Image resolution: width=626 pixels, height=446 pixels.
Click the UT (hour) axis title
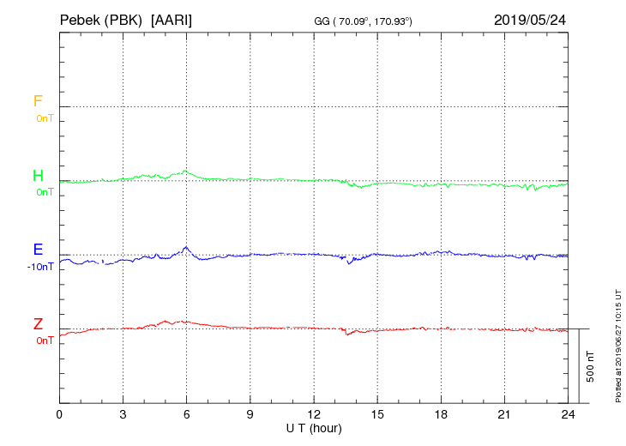point(314,428)
